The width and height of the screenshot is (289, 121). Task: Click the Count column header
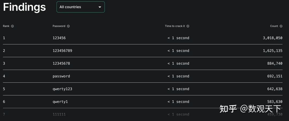(x=274, y=26)
